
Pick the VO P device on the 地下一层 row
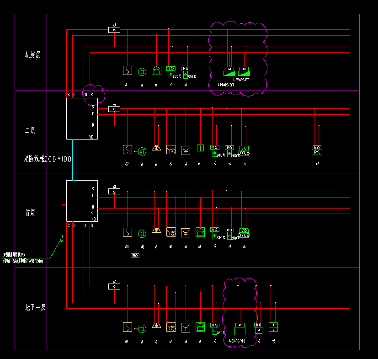coord(259,328)
